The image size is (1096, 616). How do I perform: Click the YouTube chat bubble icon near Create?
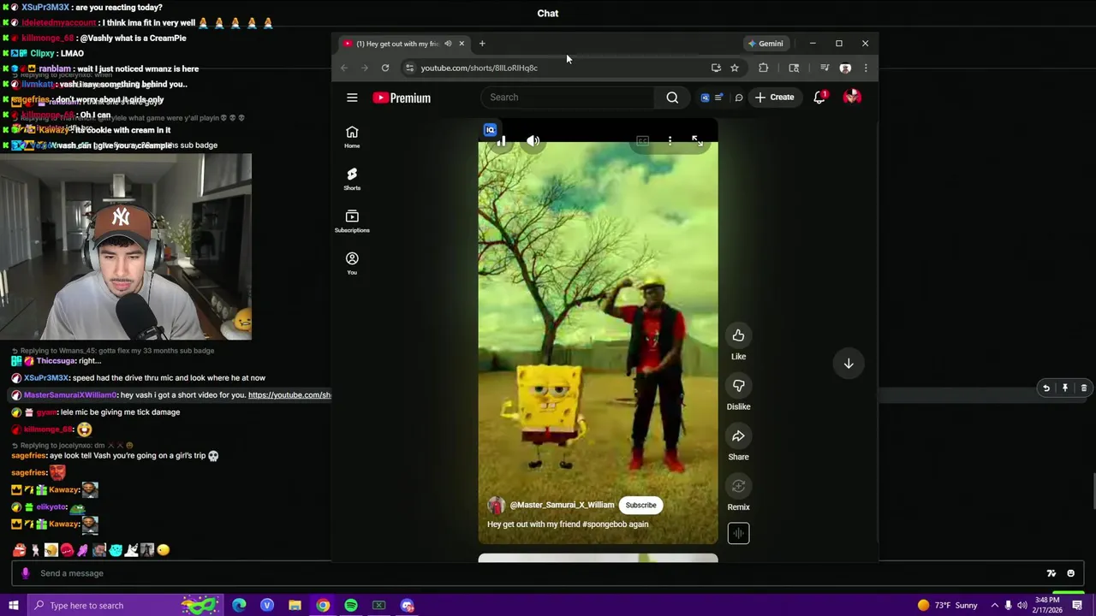739,98
